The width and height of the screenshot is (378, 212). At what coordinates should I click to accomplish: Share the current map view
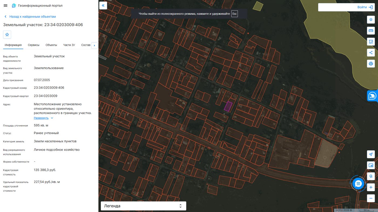click(x=371, y=52)
